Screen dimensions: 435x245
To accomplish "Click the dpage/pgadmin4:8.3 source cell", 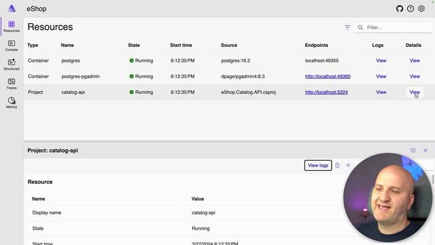I will pos(243,76).
